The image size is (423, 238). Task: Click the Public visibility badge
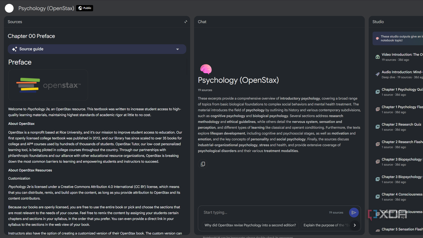(x=85, y=8)
